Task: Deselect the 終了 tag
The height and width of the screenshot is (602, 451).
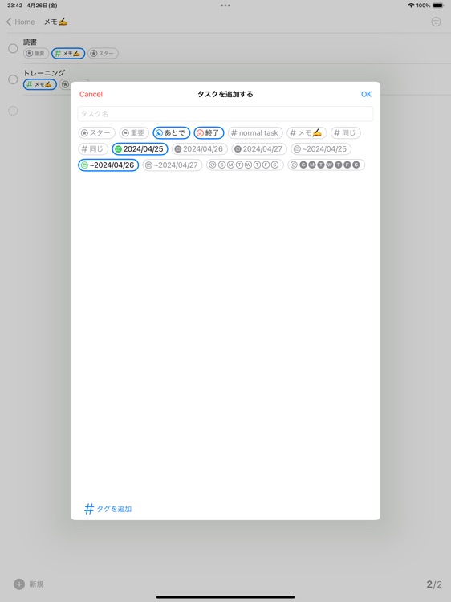Action: click(209, 132)
